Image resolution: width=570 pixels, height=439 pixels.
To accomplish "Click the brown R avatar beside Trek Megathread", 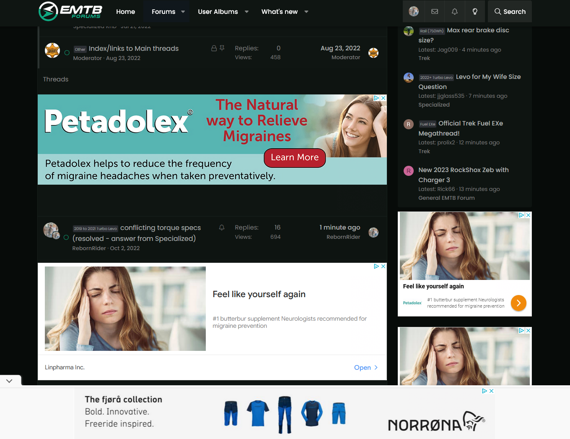I will click(409, 124).
